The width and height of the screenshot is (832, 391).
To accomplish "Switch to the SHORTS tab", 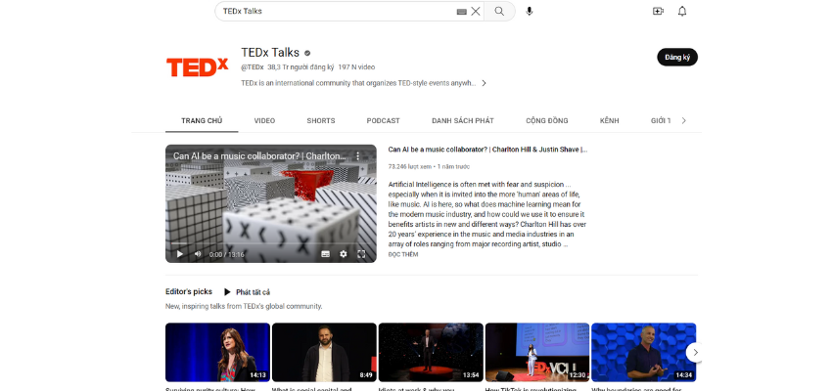I will (x=321, y=121).
